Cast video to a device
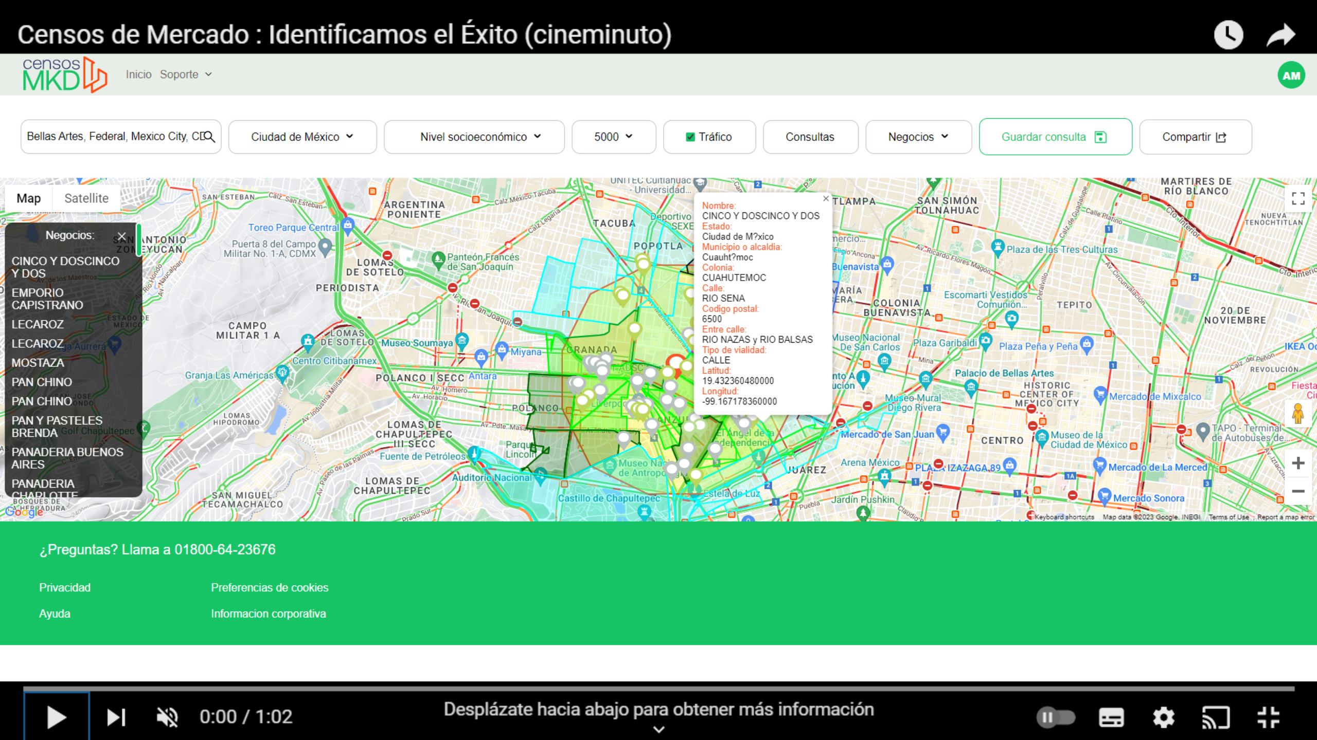The image size is (1317, 740). click(1216, 717)
